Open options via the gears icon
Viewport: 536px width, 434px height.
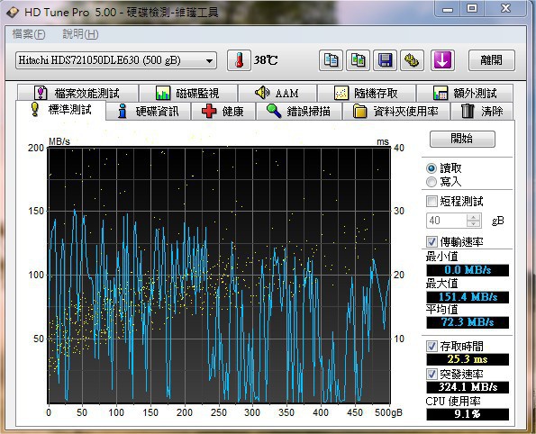click(x=413, y=60)
